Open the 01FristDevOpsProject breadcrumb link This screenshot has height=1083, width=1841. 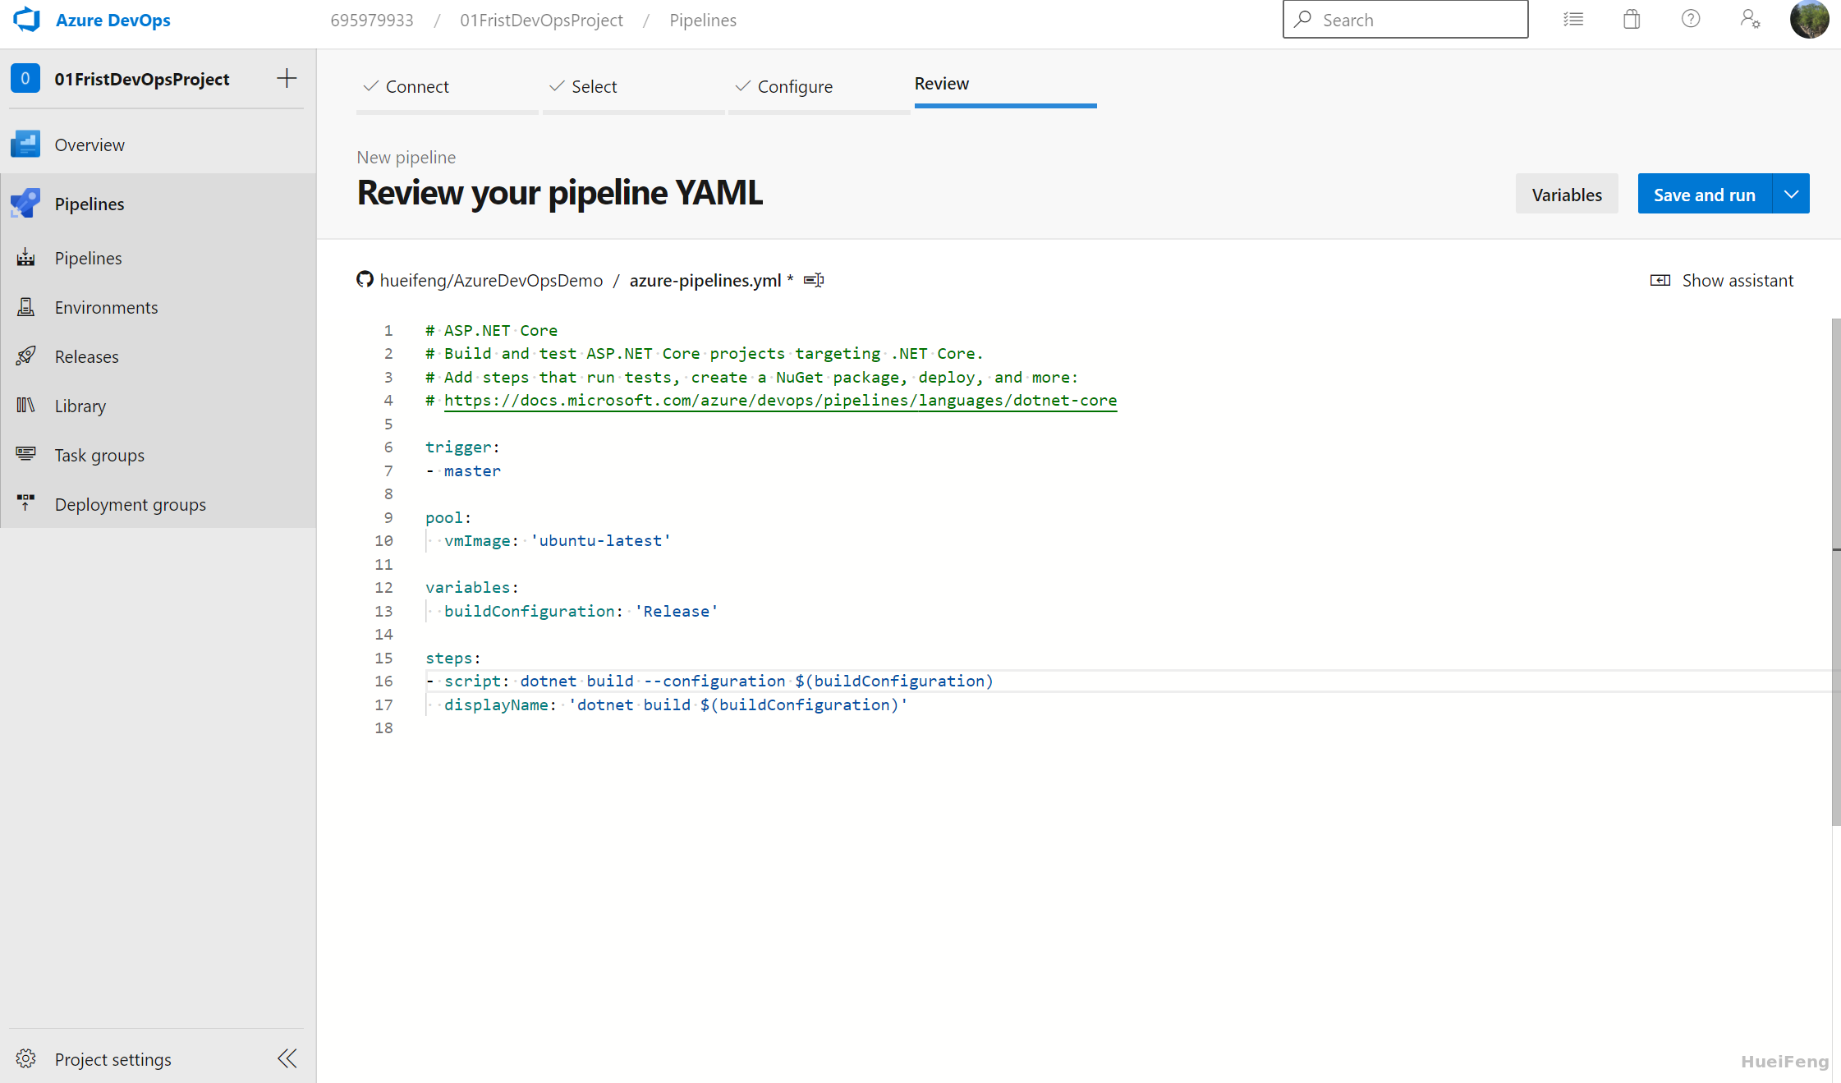pos(541,20)
